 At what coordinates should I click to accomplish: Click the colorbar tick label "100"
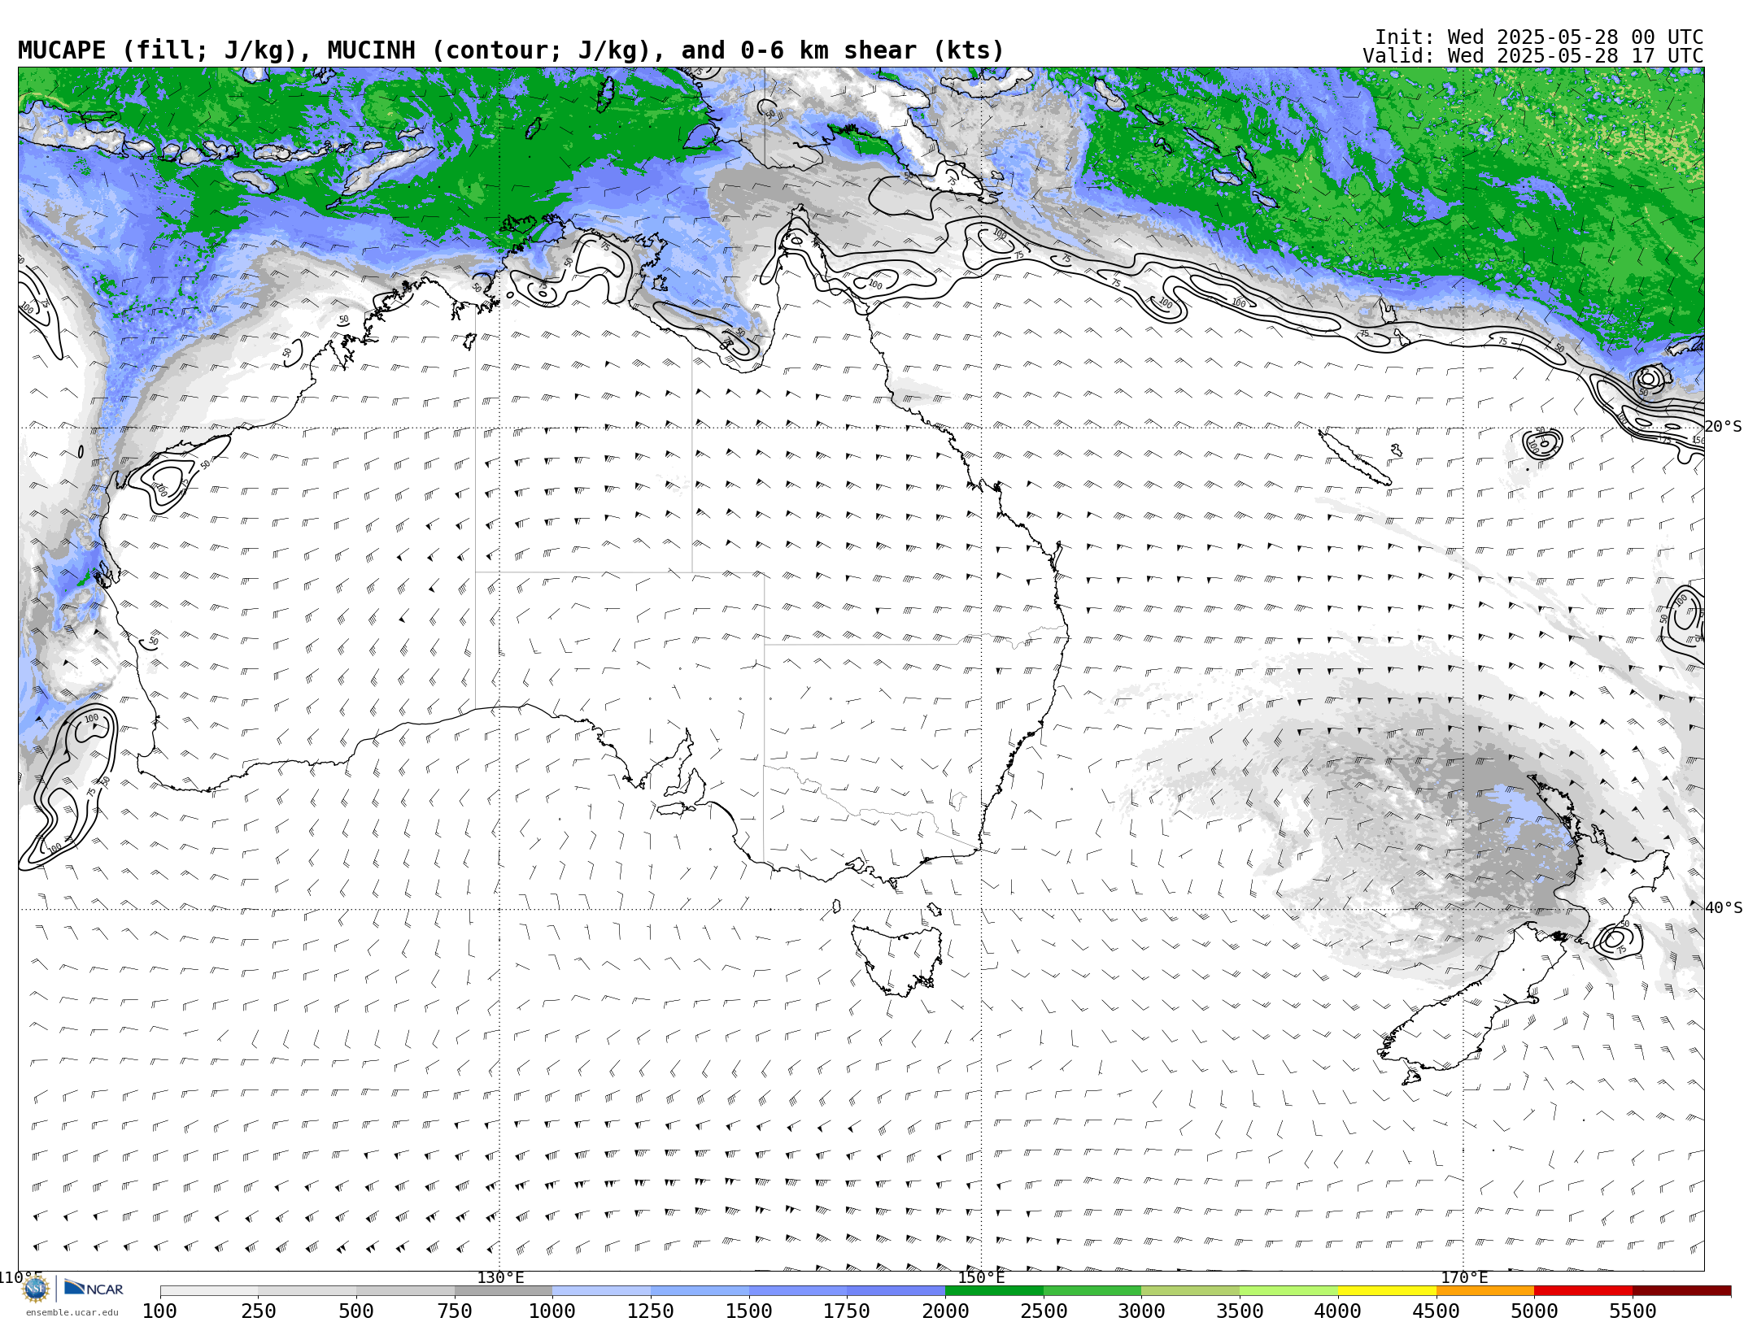pyautogui.click(x=159, y=1311)
